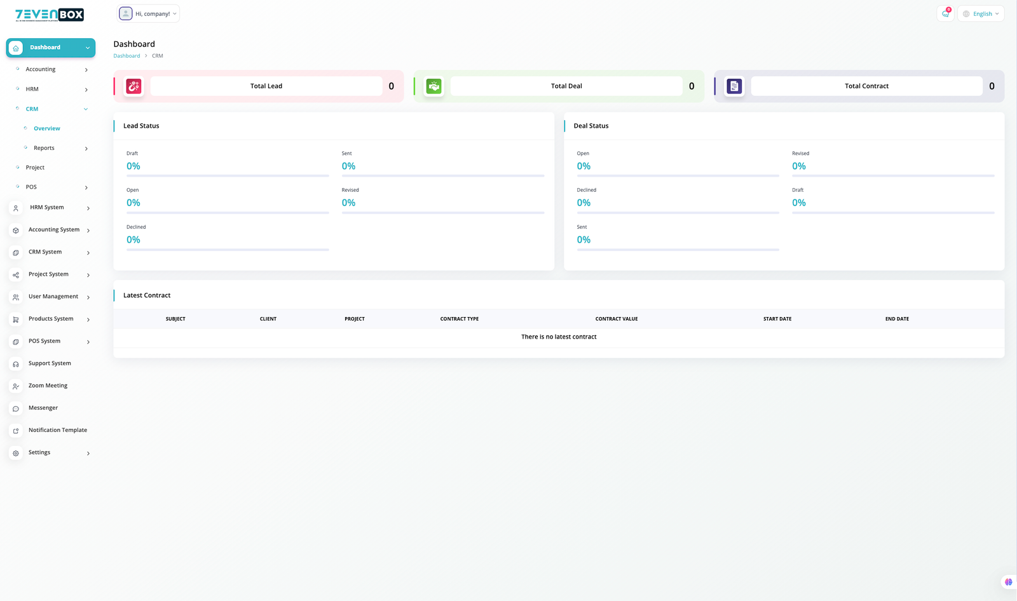Expand the Settings menu chevron

coord(88,454)
